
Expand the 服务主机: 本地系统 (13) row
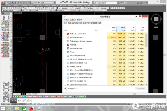(65, 63)
